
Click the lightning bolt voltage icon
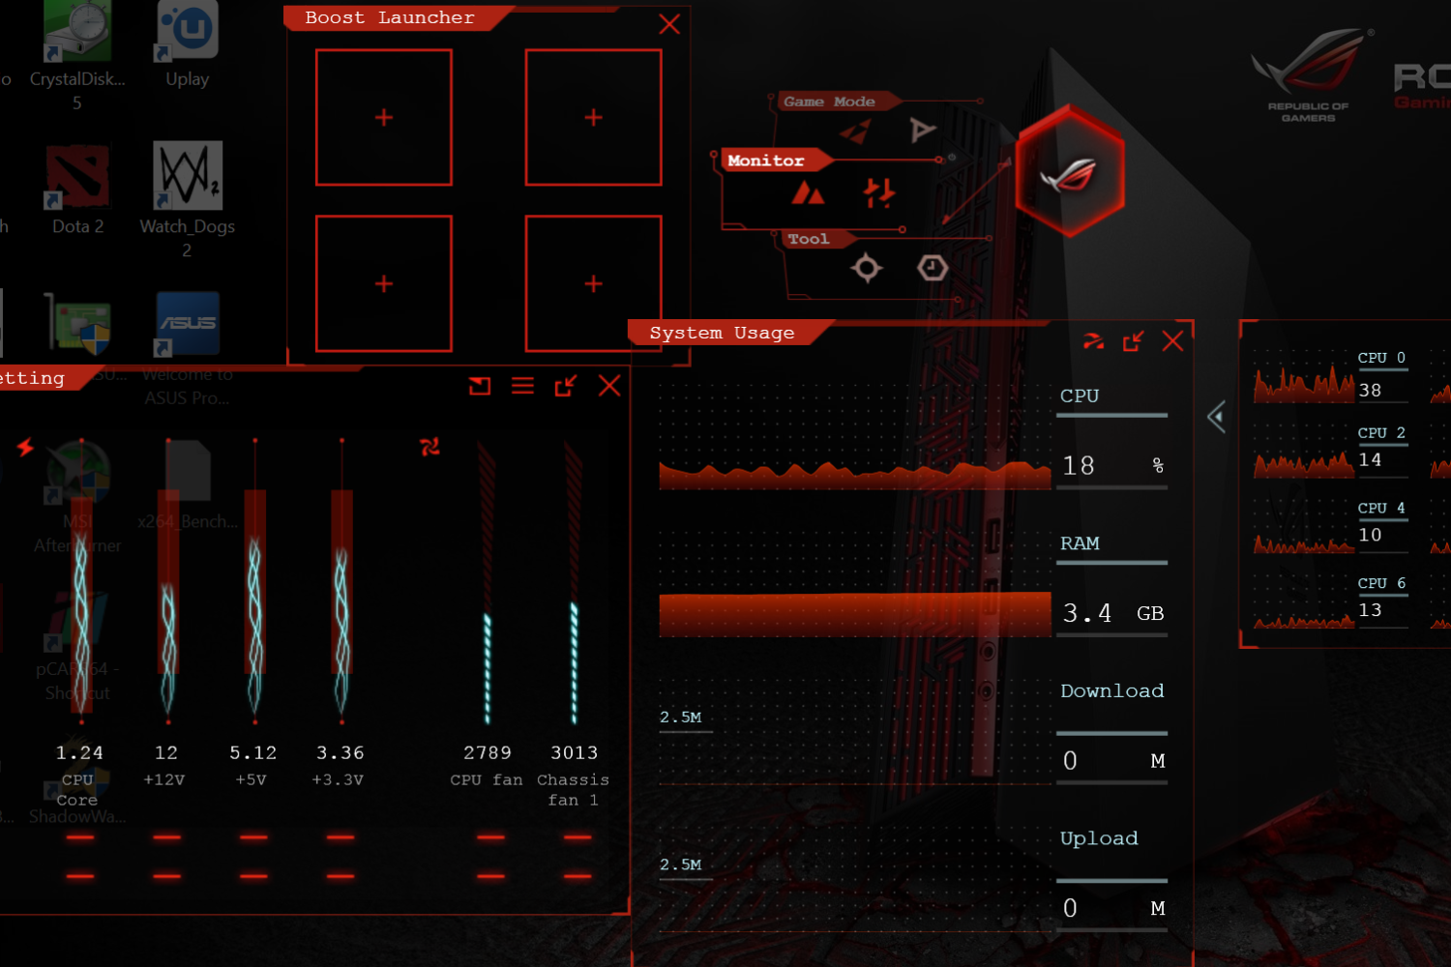click(x=25, y=447)
